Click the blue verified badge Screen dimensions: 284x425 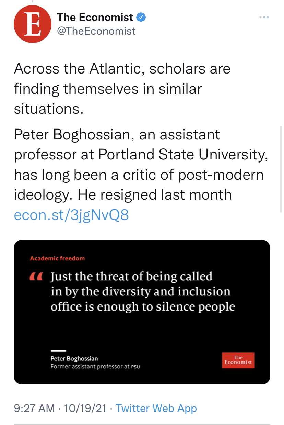141,17
